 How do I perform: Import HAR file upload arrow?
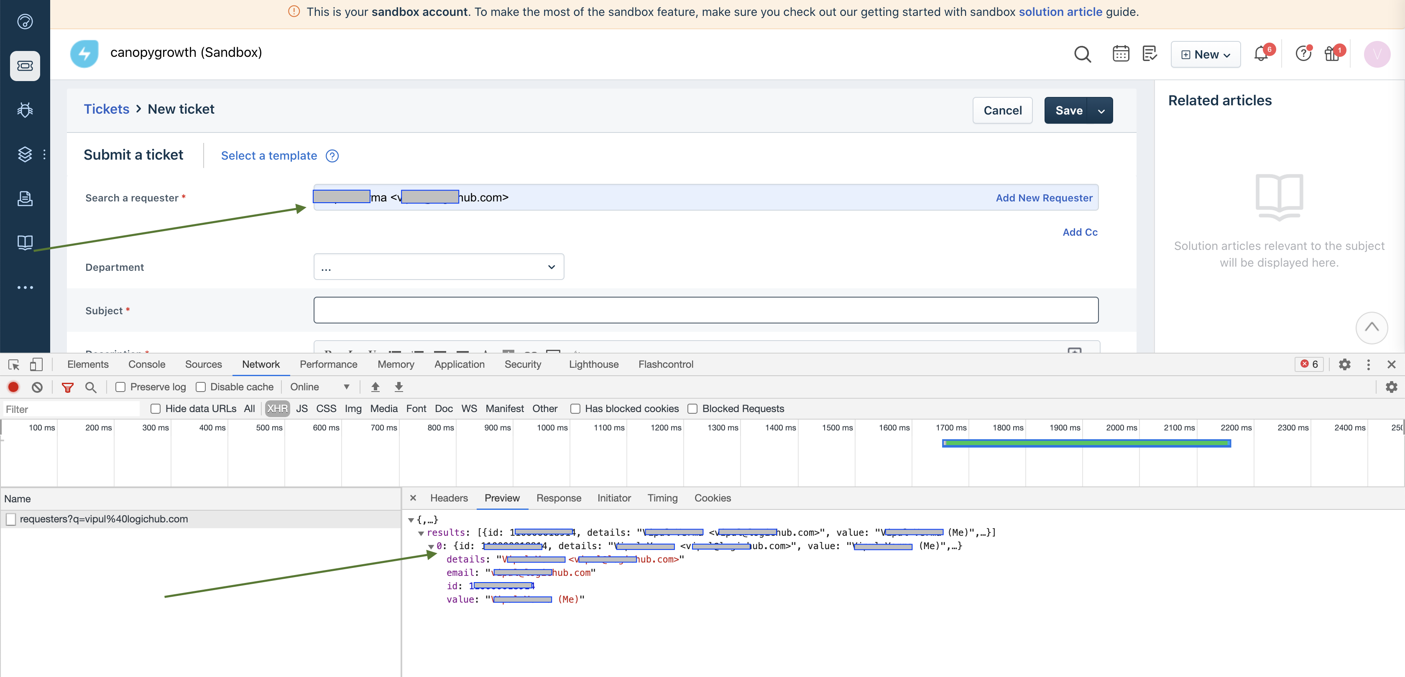tap(375, 387)
